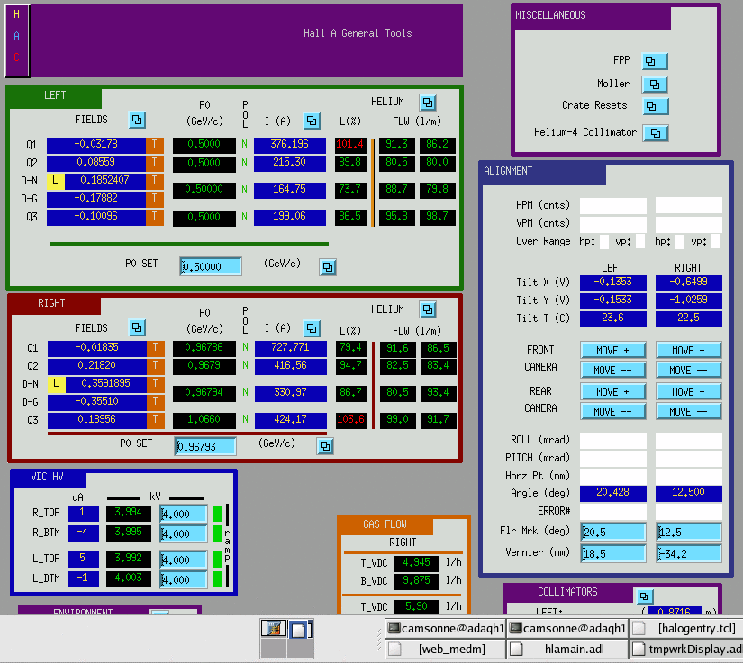Switch to tmpwrkDisplay window in taskbar
The image size is (743, 663).
coord(686,649)
